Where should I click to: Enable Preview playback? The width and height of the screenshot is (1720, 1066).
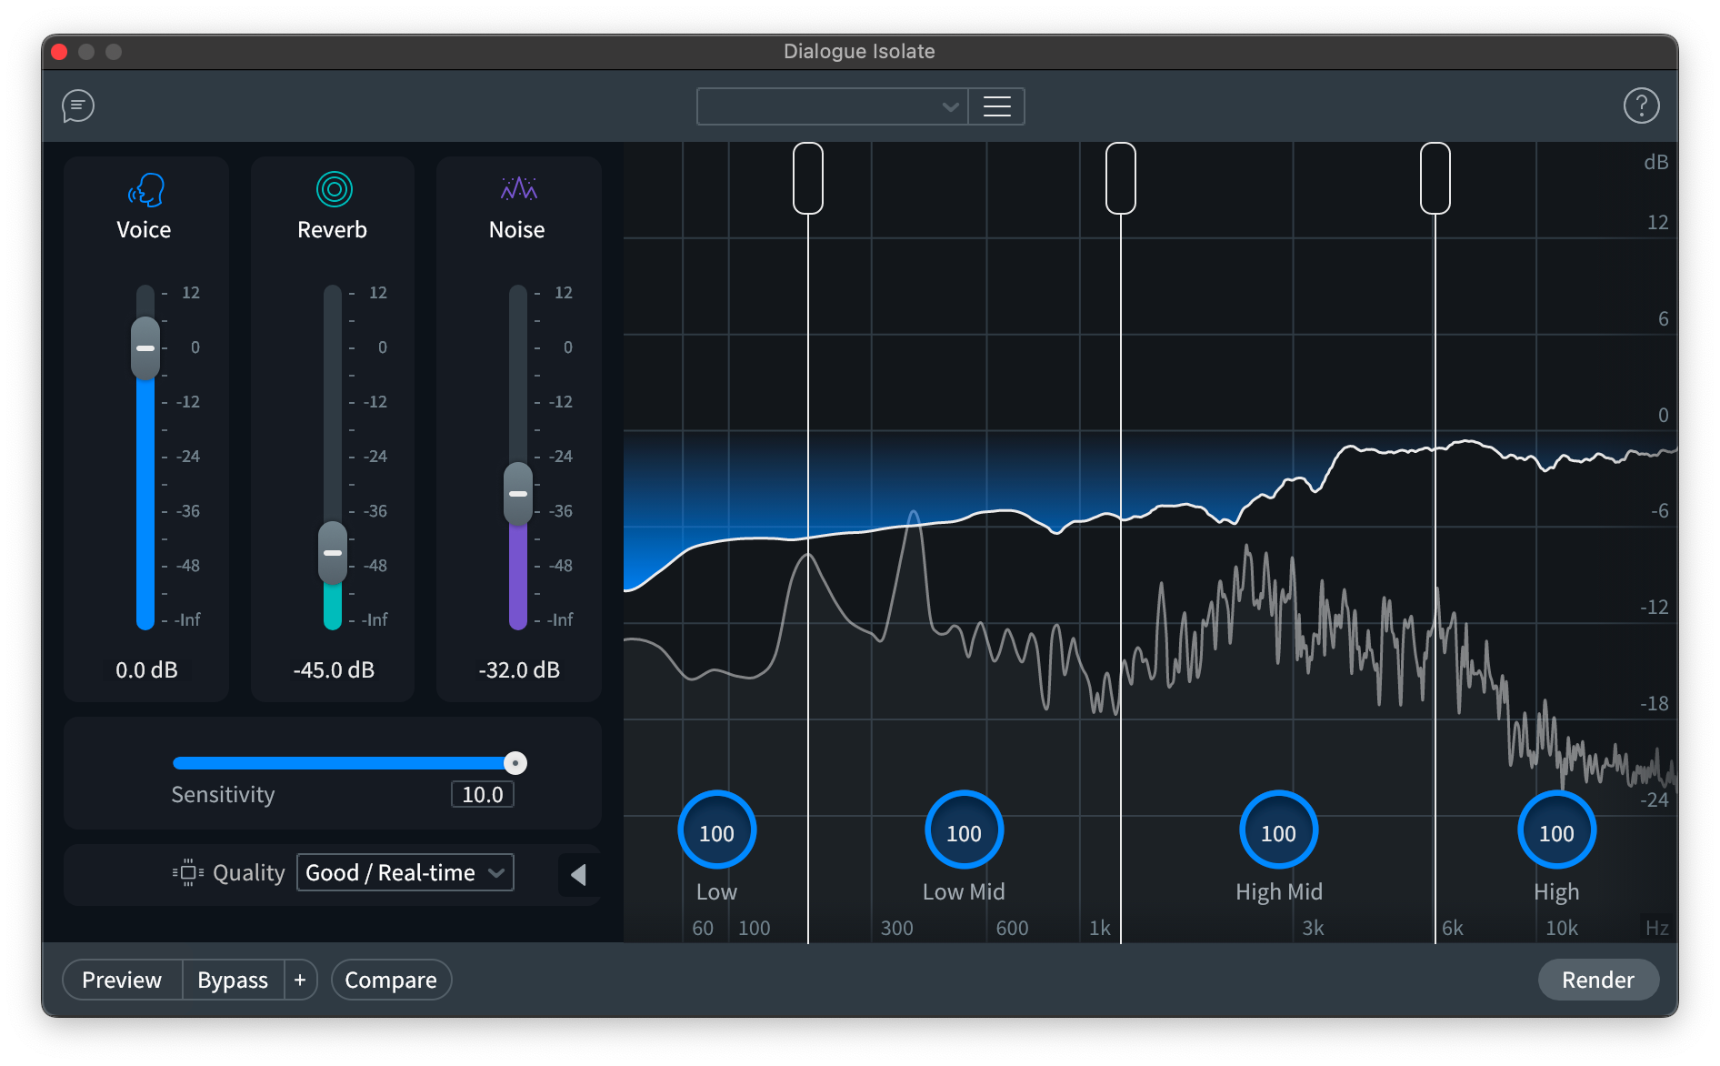pos(121,980)
